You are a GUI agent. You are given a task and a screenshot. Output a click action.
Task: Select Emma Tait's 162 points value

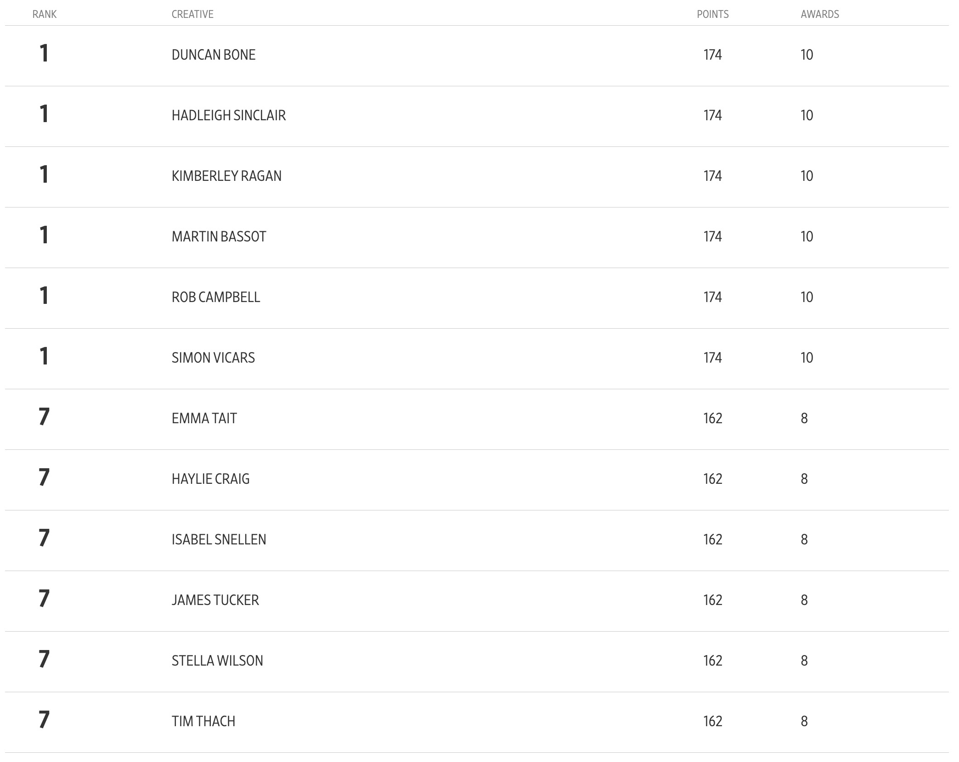click(x=713, y=418)
